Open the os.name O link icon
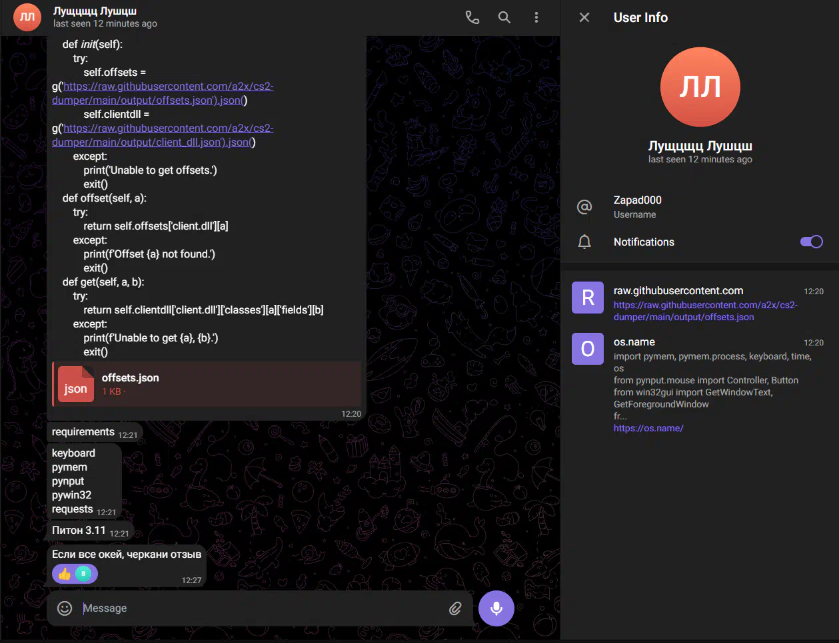 click(588, 349)
